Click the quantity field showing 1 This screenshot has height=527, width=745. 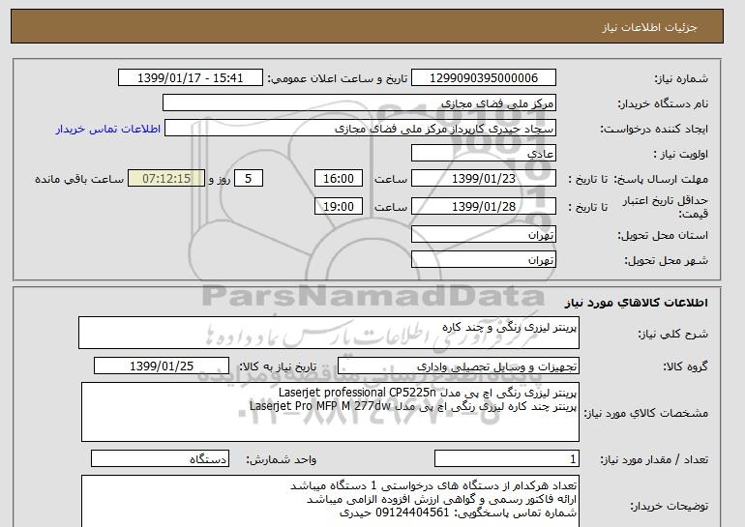[x=507, y=458]
